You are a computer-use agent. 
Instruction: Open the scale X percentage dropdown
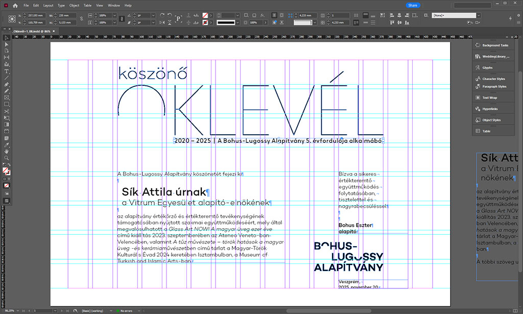point(114,15)
